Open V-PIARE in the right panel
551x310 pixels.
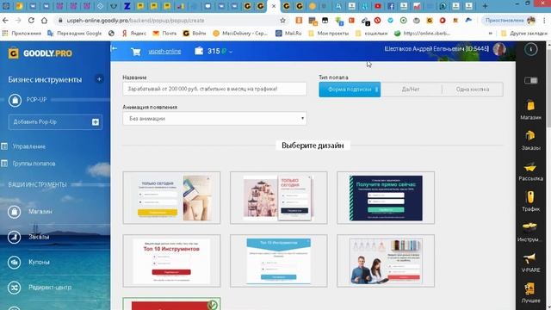point(530,263)
